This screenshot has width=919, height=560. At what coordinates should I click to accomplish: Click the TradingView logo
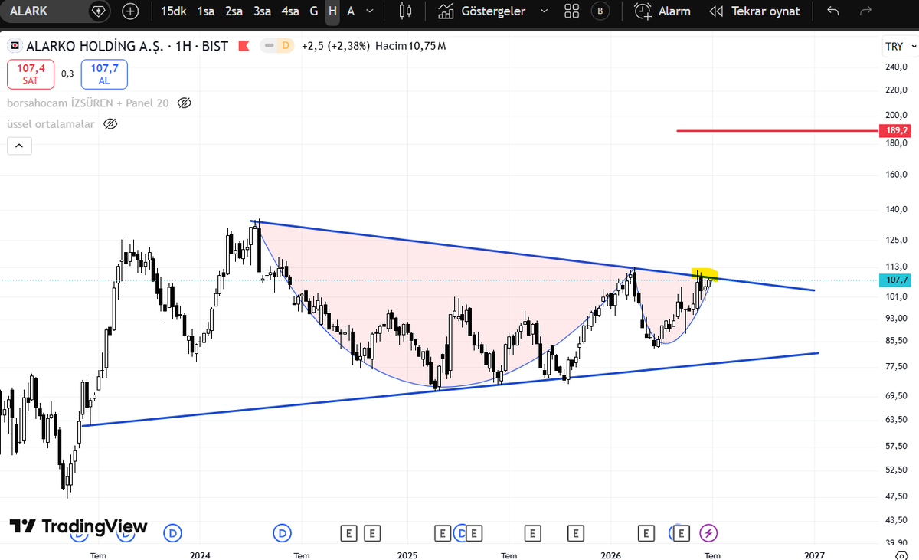click(78, 526)
